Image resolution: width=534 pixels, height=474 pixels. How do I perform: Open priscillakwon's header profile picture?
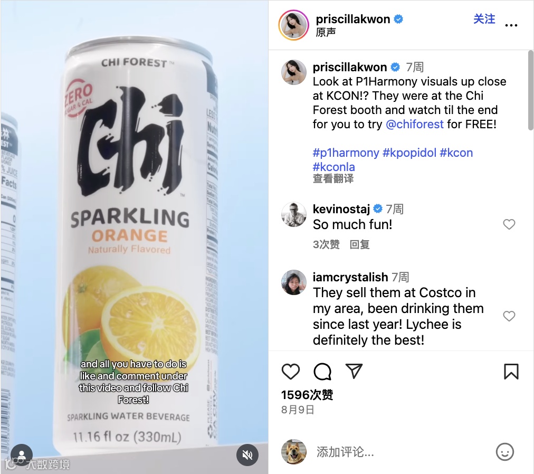[293, 25]
